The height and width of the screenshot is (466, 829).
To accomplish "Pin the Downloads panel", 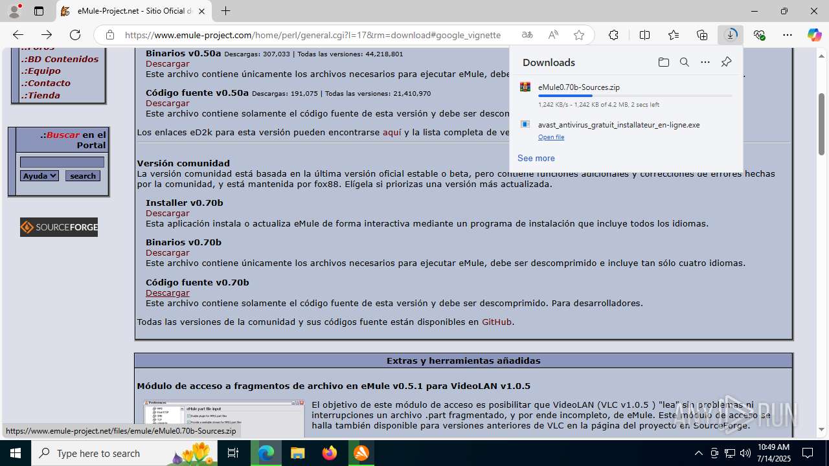I will pyautogui.click(x=726, y=62).
